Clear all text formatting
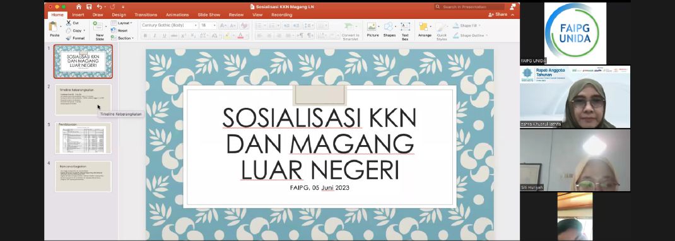The height and width of the screenshot is (241, 675). click(x=244, y=25)
